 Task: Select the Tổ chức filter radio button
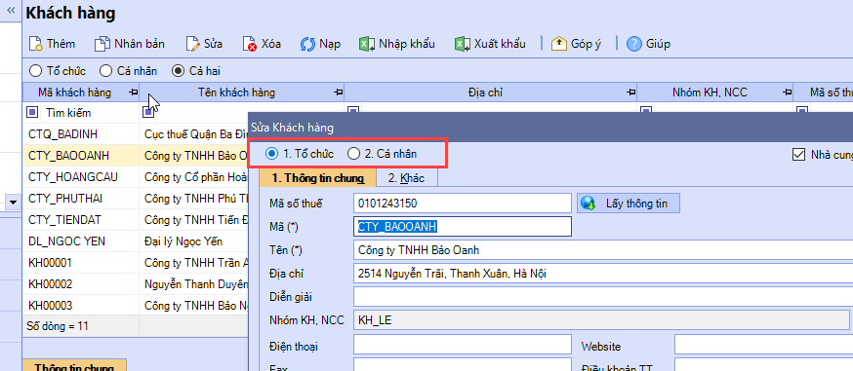(x=35, y=70)
